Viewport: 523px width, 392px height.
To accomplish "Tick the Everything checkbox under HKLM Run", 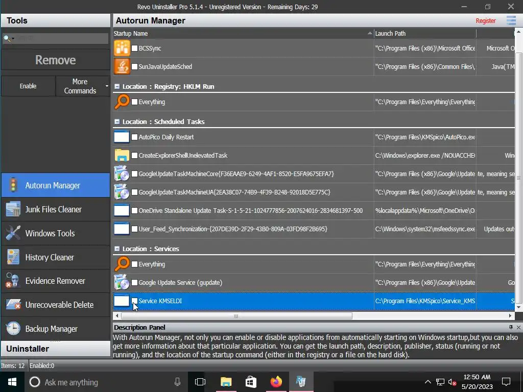I will point(134,102).
